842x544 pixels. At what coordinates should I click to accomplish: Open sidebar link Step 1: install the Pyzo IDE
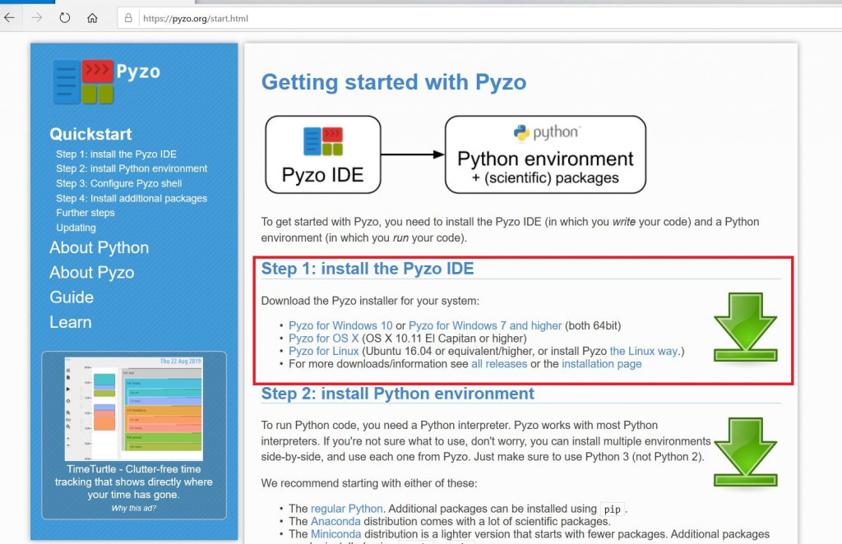pos(116,154)
